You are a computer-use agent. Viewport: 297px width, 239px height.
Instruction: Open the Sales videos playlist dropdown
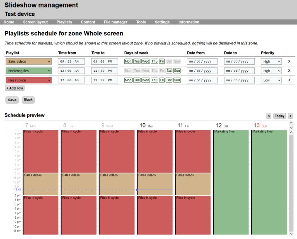click(x=29, y=61)
